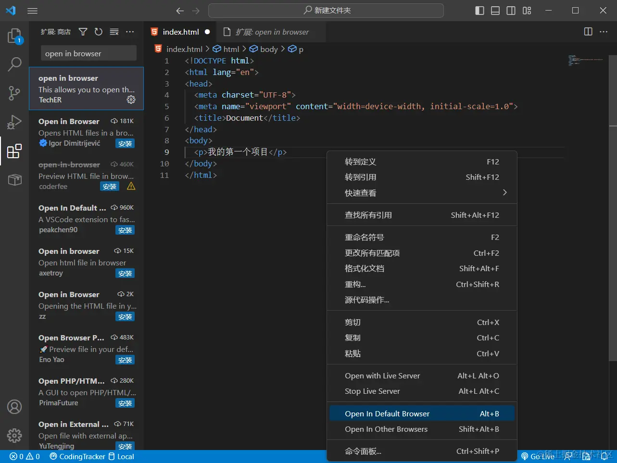Refresh the extensions list
The width and height of the screenshot is (617, 463).
pos(99,32)
